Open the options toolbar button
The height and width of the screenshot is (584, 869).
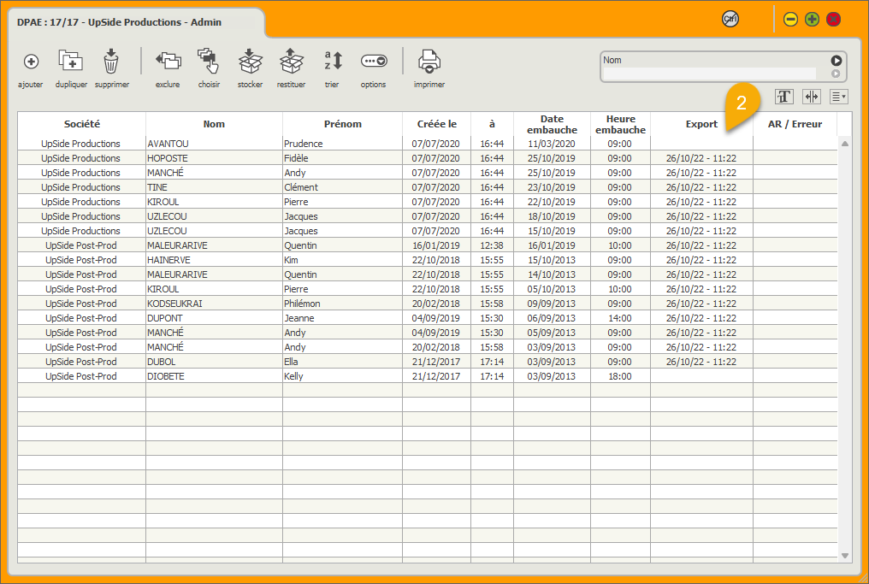(374, 61)
